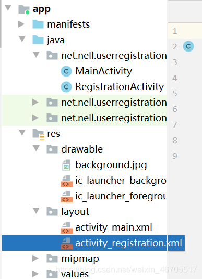Open activity_registration.xml
This screenshot has height=279, width=202.
pos(128,243)
